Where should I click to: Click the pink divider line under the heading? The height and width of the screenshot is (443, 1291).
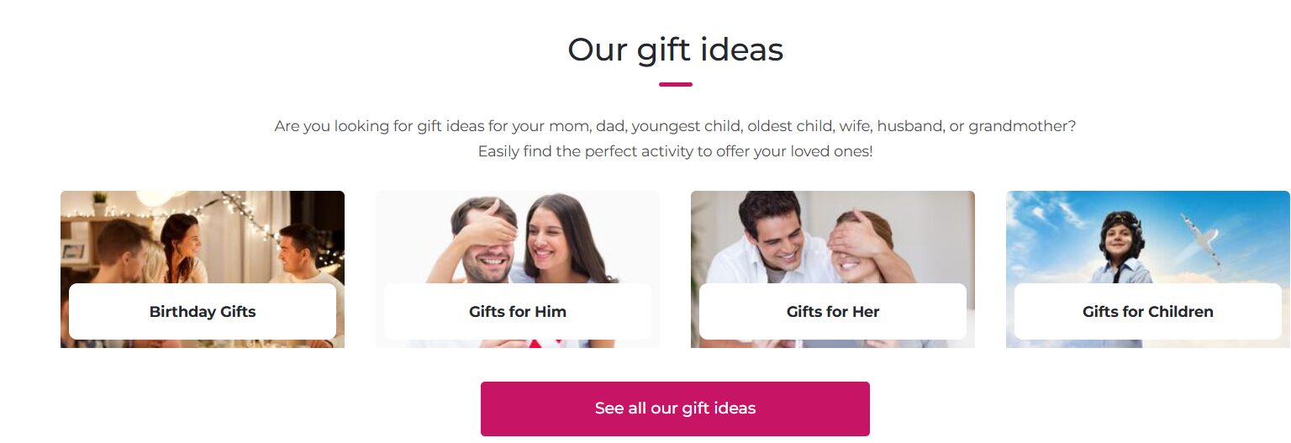(x=675, y=84)
